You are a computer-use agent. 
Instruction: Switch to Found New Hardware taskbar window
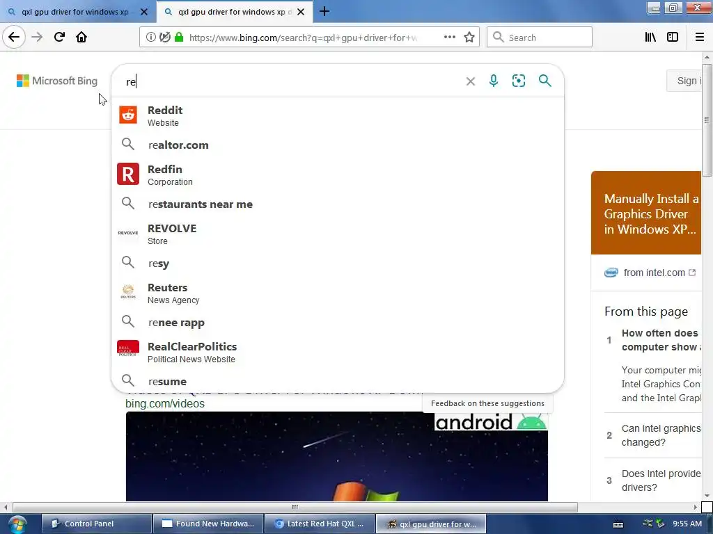tap(207, 524)
